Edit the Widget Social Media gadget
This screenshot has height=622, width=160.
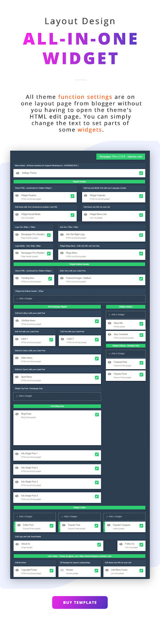pos(73,215)
